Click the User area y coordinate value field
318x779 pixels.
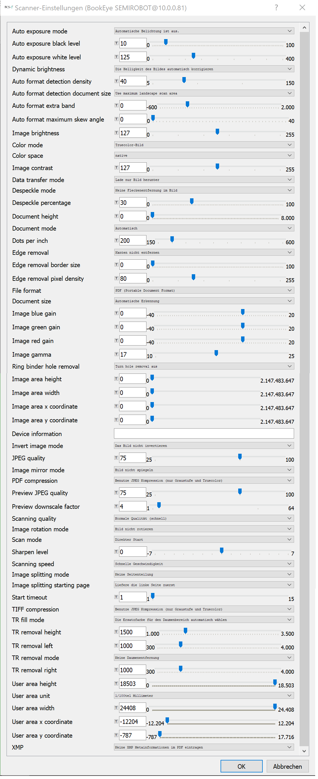[132, 735]
